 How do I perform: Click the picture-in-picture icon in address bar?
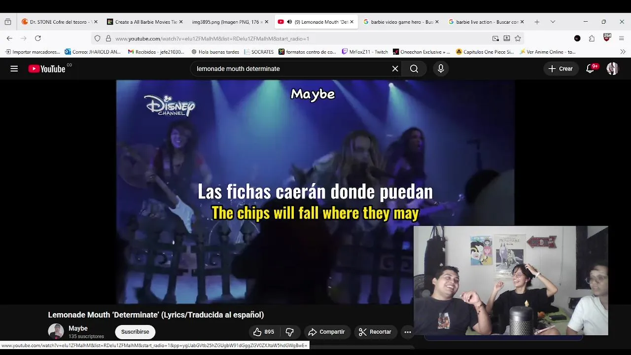click(x=495, y=38)
